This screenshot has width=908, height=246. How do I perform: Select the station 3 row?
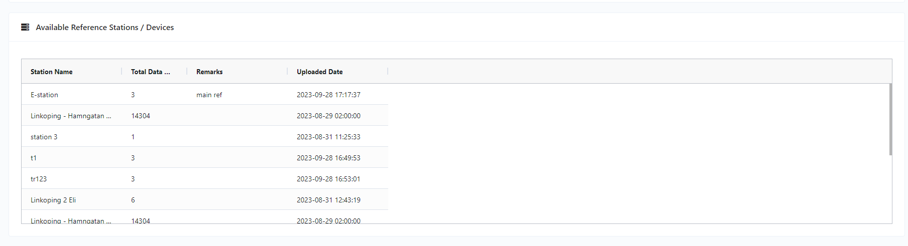[205, 136]
